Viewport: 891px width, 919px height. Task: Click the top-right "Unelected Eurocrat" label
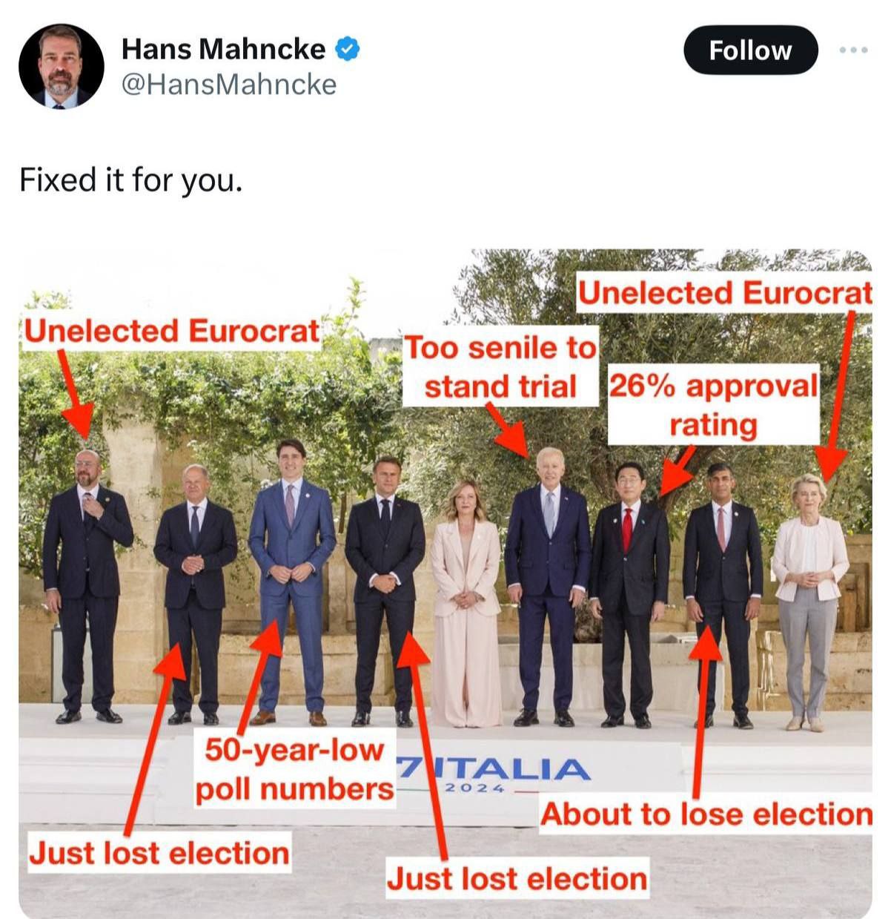[724, 292]
